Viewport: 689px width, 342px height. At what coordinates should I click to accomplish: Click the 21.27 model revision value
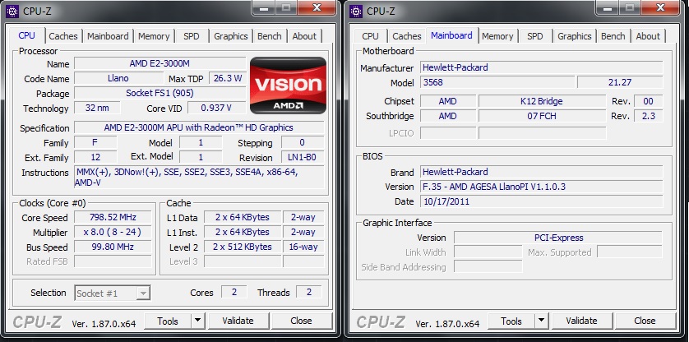[x=620, y=82]
